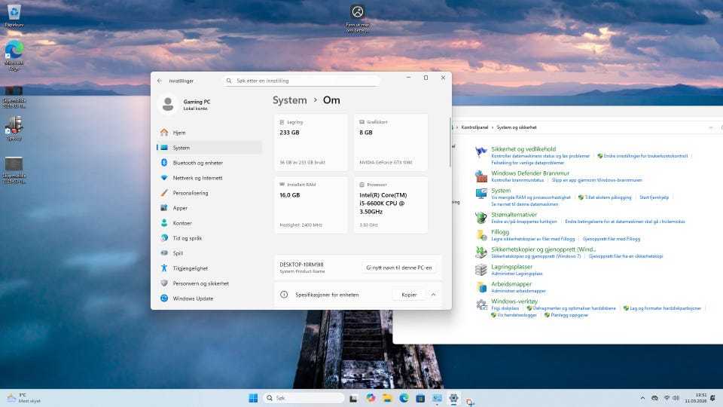Viewport: 723px width, 407px height.
Task: Open Papirkurv on the desktop
Action: click(14, 11)
